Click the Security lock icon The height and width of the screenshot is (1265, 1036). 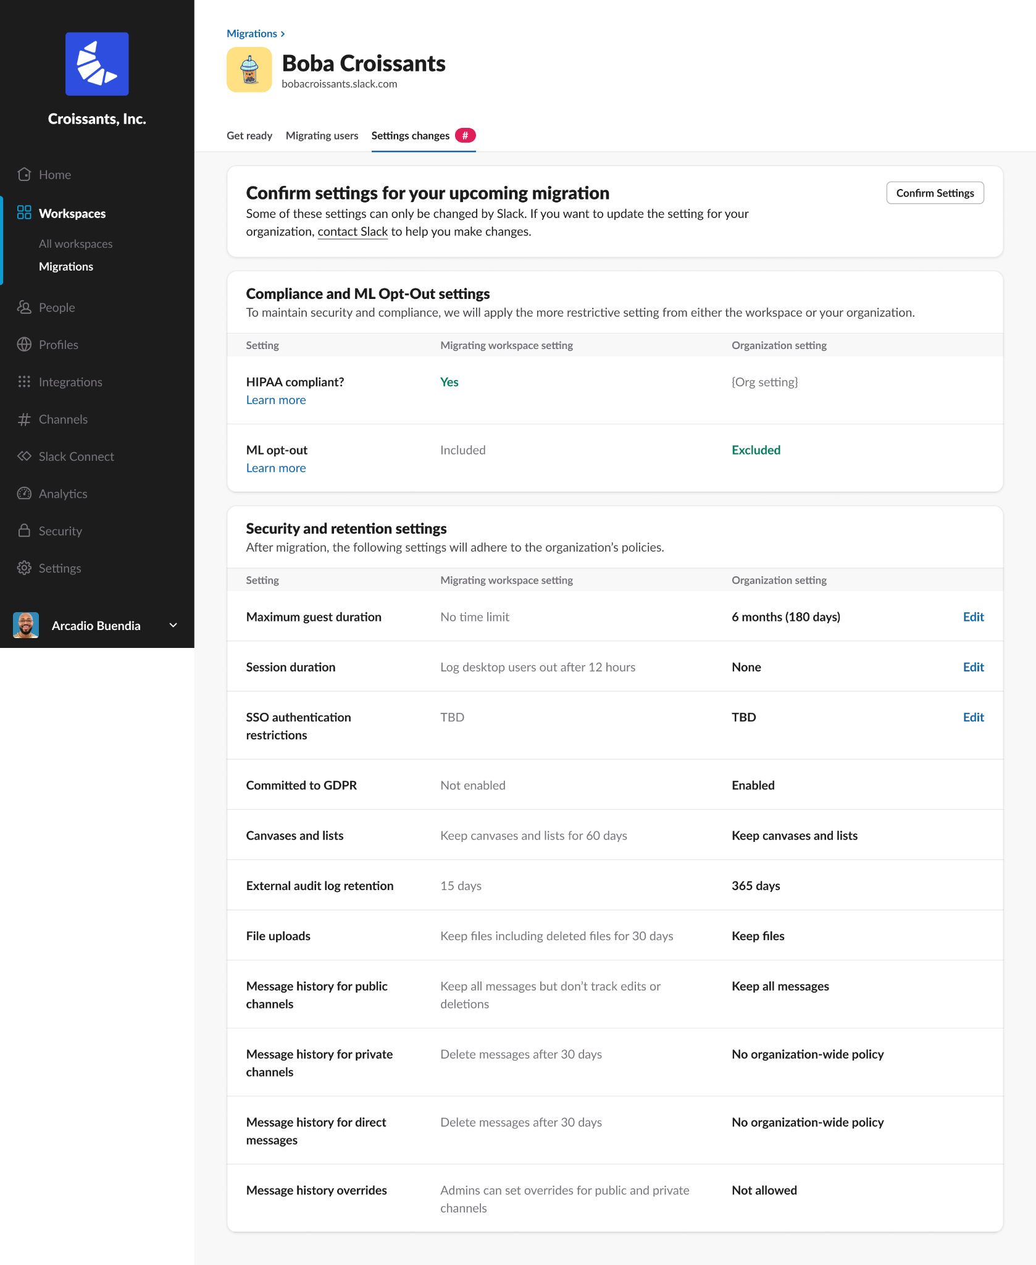(24, 531)
